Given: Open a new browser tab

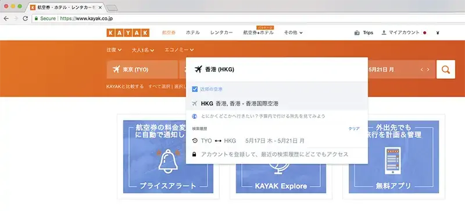Looking at the screenshot, I should (112, 8).
